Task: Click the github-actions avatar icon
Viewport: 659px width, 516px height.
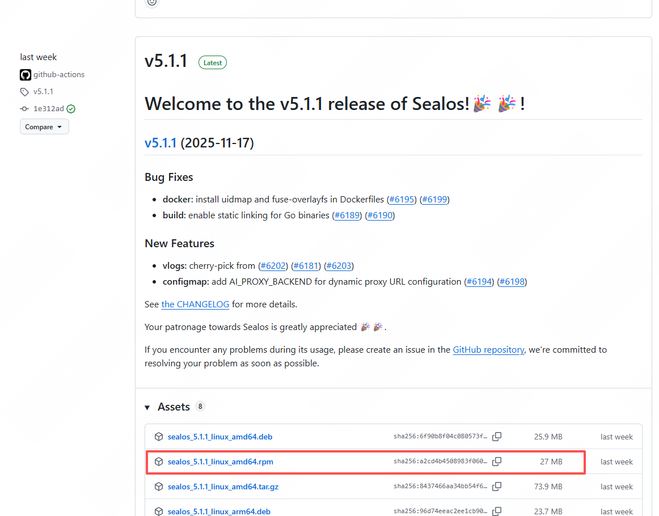Action: [25, 75]
